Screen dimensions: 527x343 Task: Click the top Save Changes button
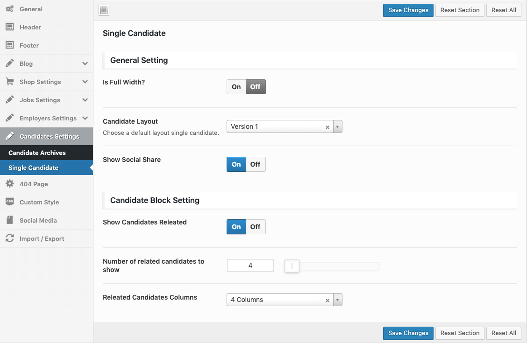(x=408, y=10)
